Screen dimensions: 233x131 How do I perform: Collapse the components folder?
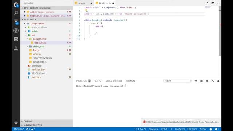[x=47, y=39]
